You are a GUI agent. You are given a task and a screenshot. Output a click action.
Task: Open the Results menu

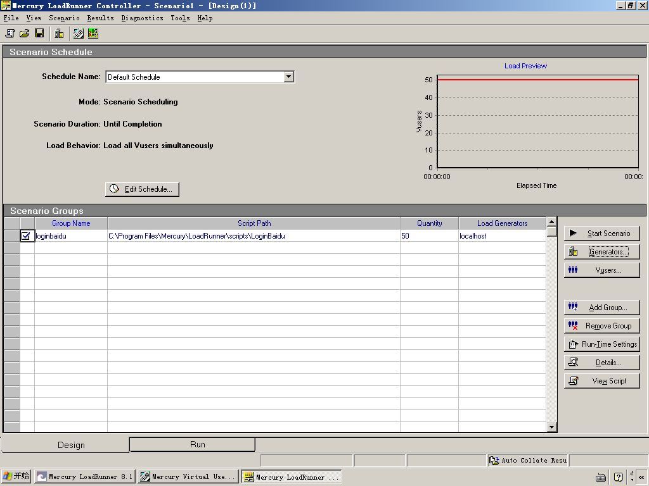[100, 18]
